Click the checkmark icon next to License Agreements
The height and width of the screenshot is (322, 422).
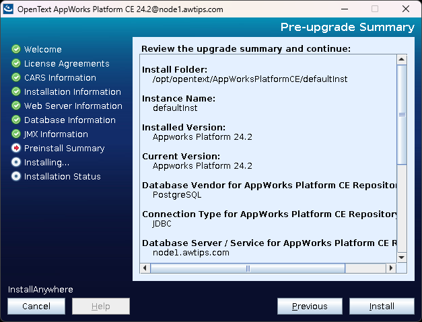(16, 64)
